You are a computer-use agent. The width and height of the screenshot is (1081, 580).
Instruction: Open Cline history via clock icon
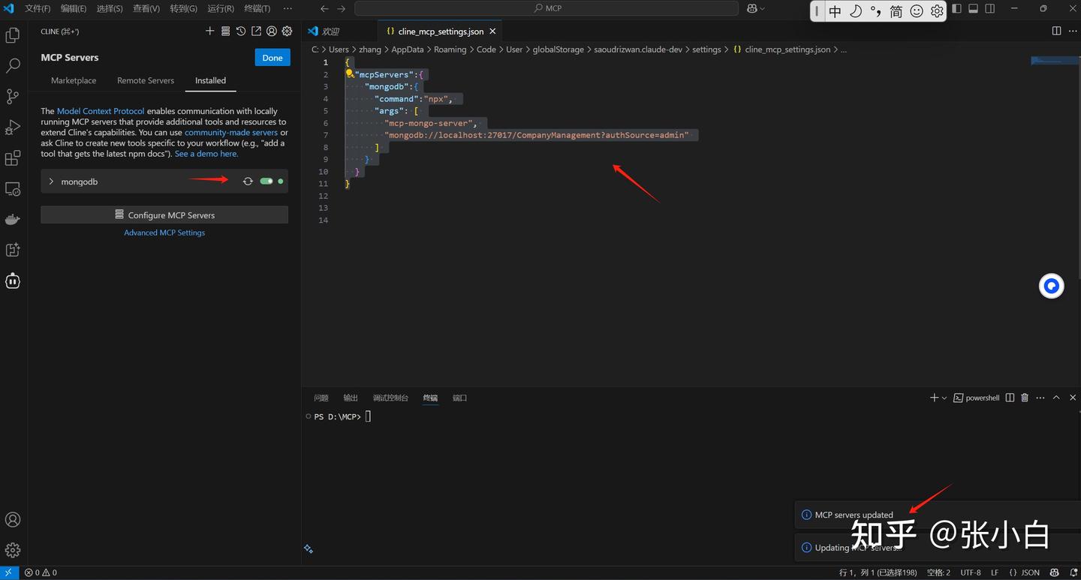click(x=240, y=32)
